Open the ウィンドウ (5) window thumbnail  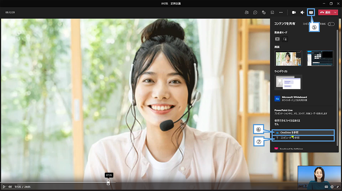pyautogui.click(x=288, y=82)
